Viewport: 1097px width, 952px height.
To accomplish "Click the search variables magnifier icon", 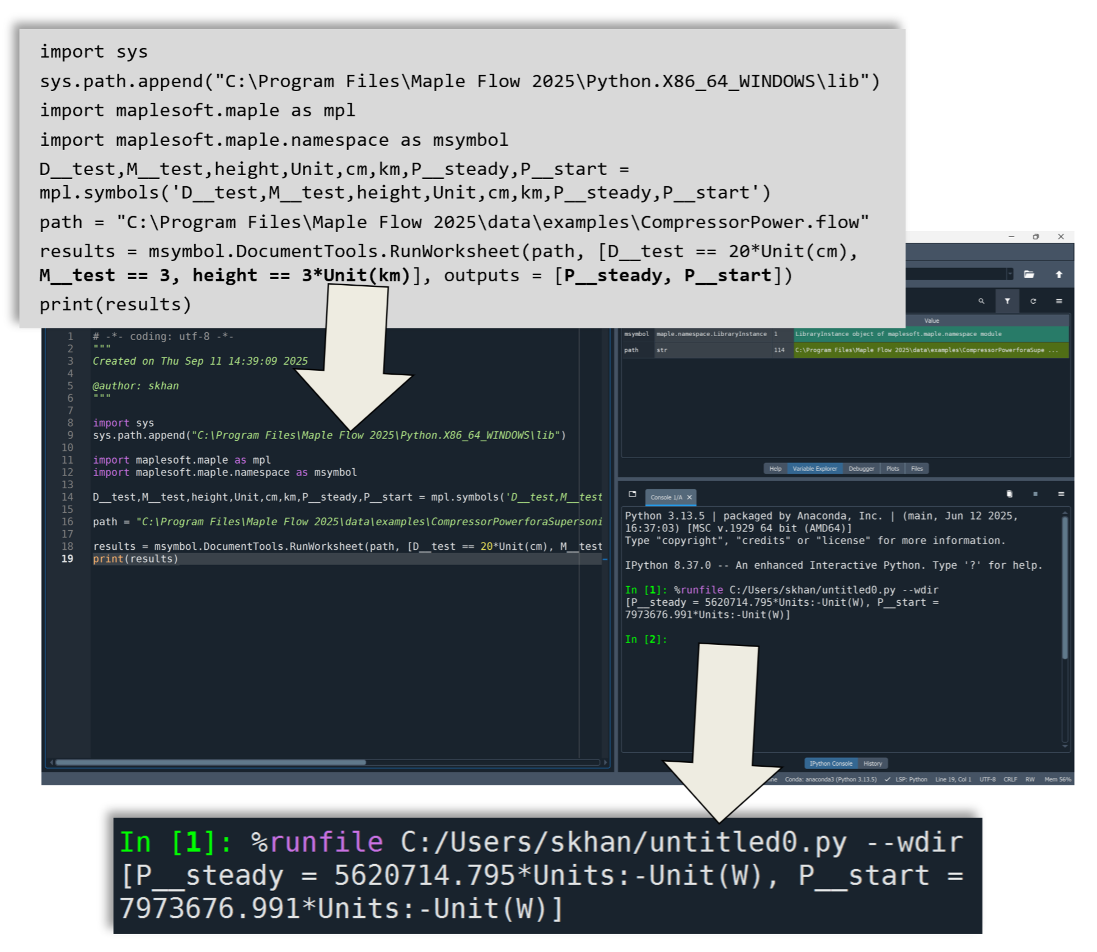I will [x=981, y=301].
